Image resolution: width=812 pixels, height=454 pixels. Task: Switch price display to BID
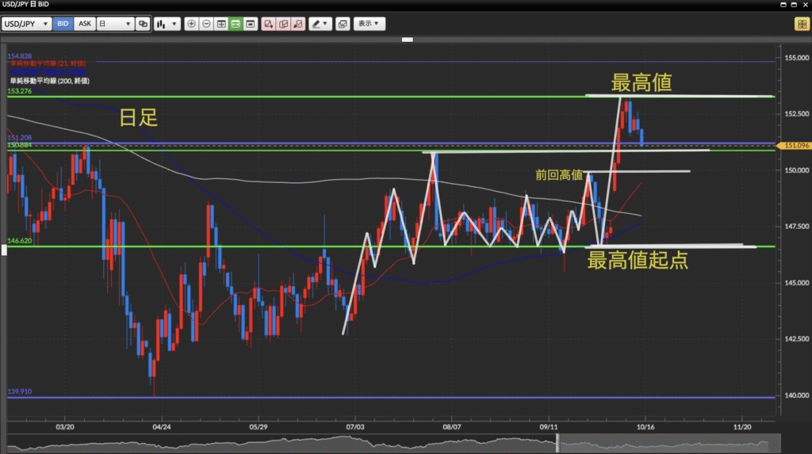pos(63,24)
